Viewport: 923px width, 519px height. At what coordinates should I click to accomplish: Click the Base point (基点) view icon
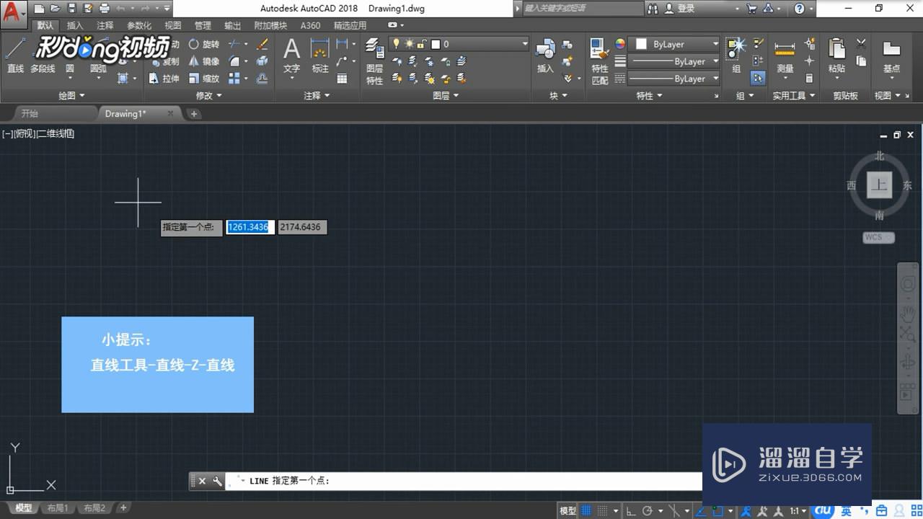[x=891, y=56]
